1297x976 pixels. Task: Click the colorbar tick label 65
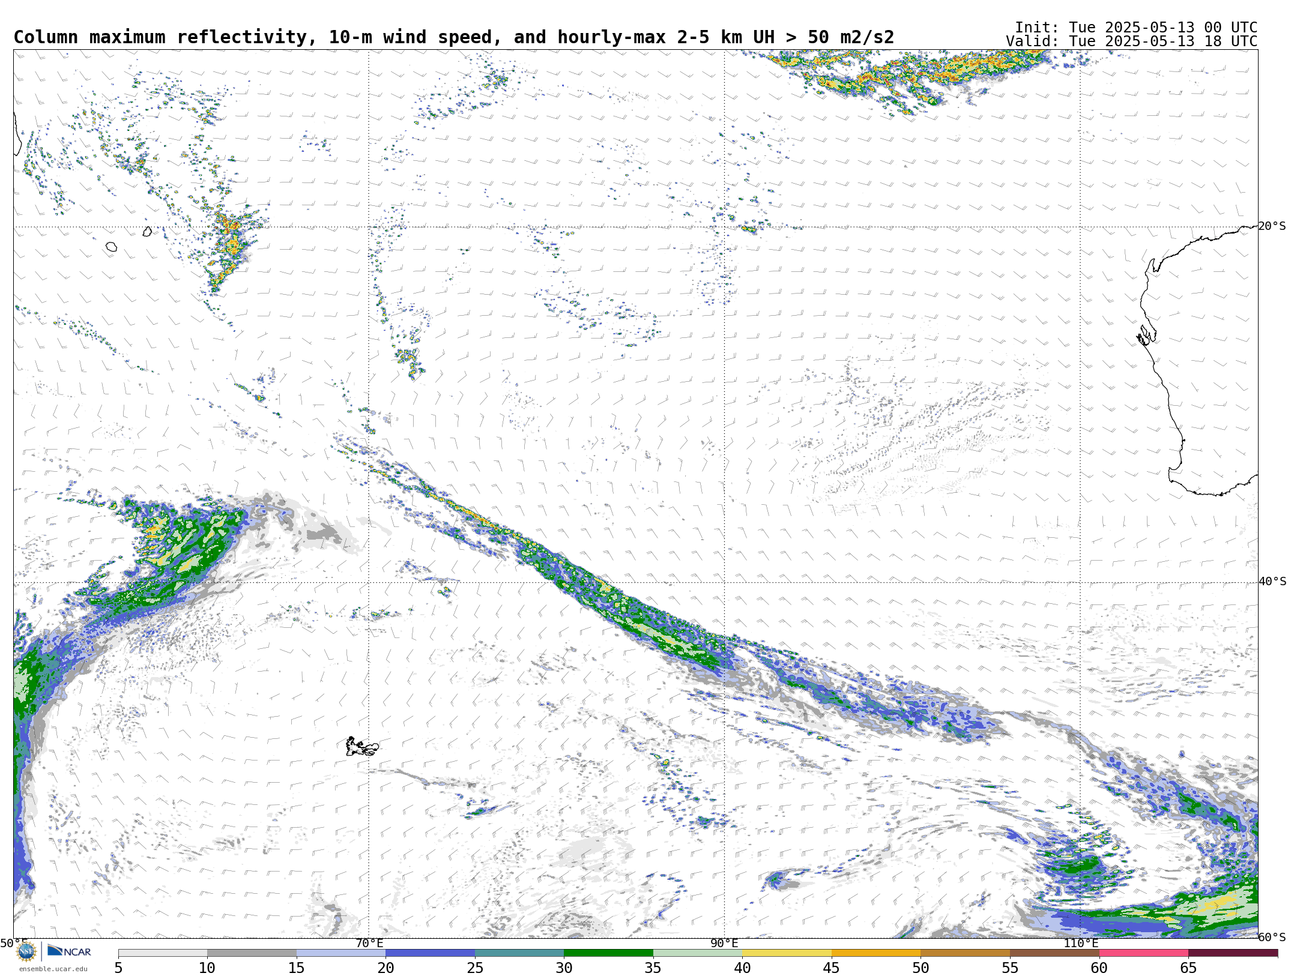(1188, 968)
